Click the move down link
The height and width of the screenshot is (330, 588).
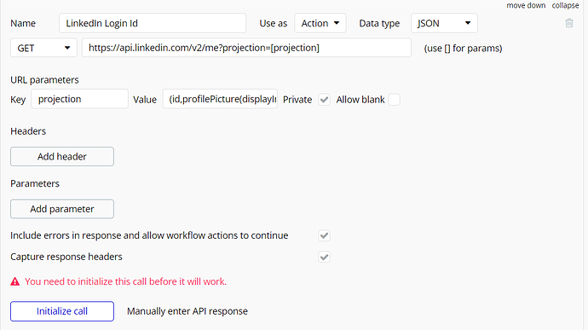tap(526, 5)
